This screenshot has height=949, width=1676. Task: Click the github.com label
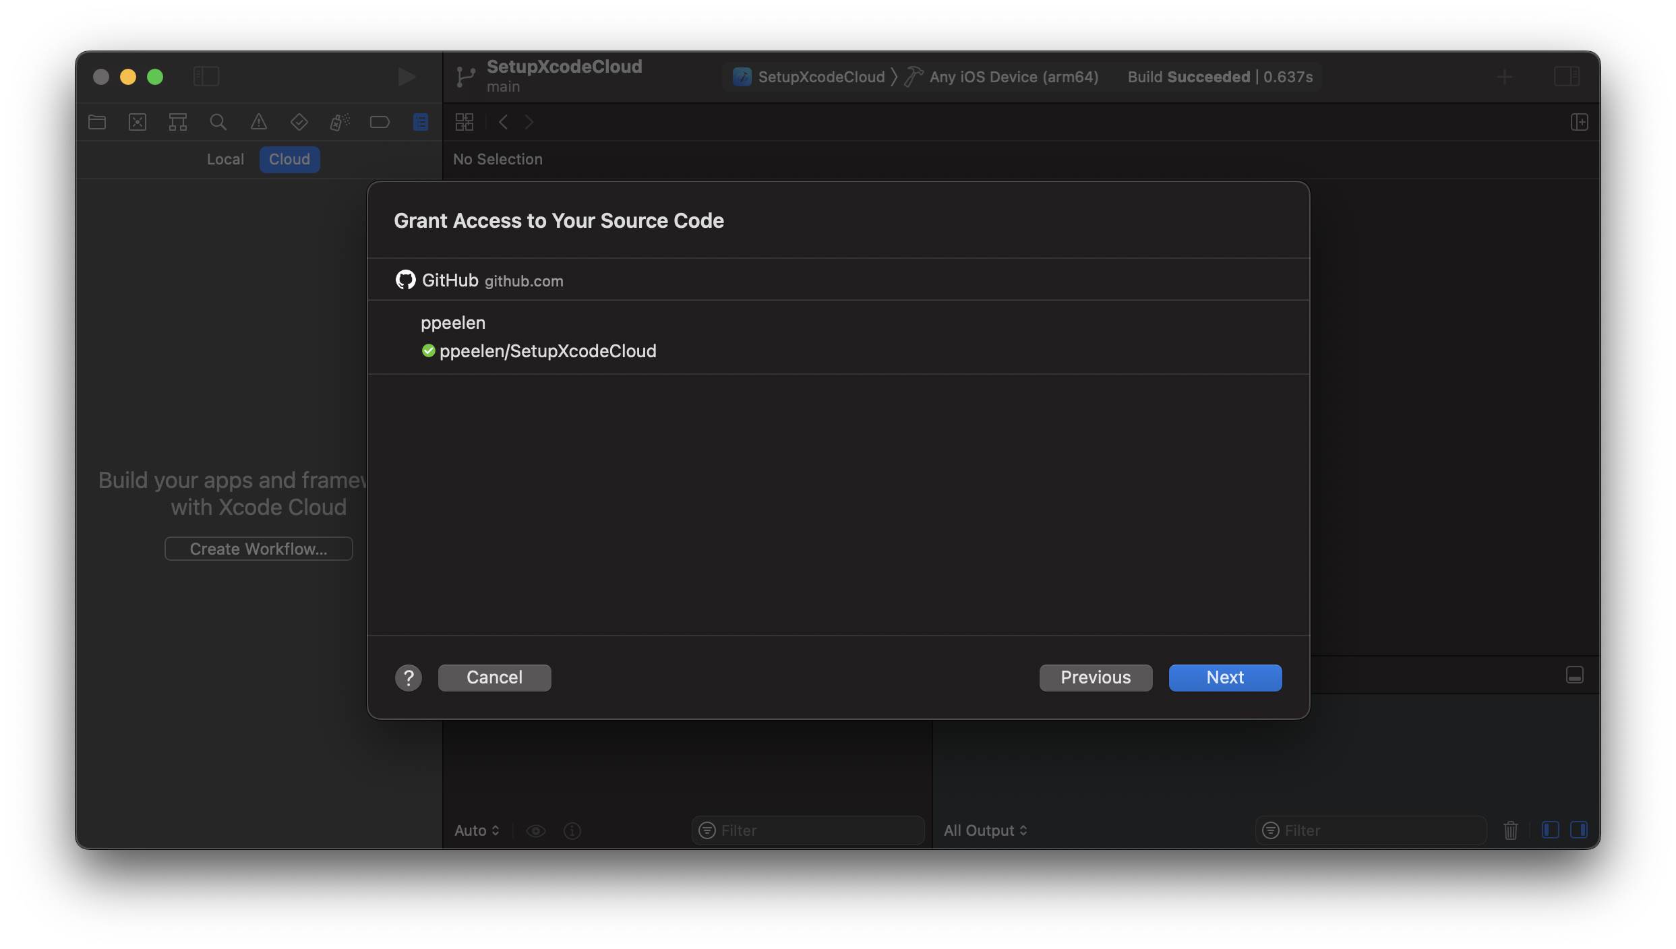pyautogui.click(x=524, y=281)
